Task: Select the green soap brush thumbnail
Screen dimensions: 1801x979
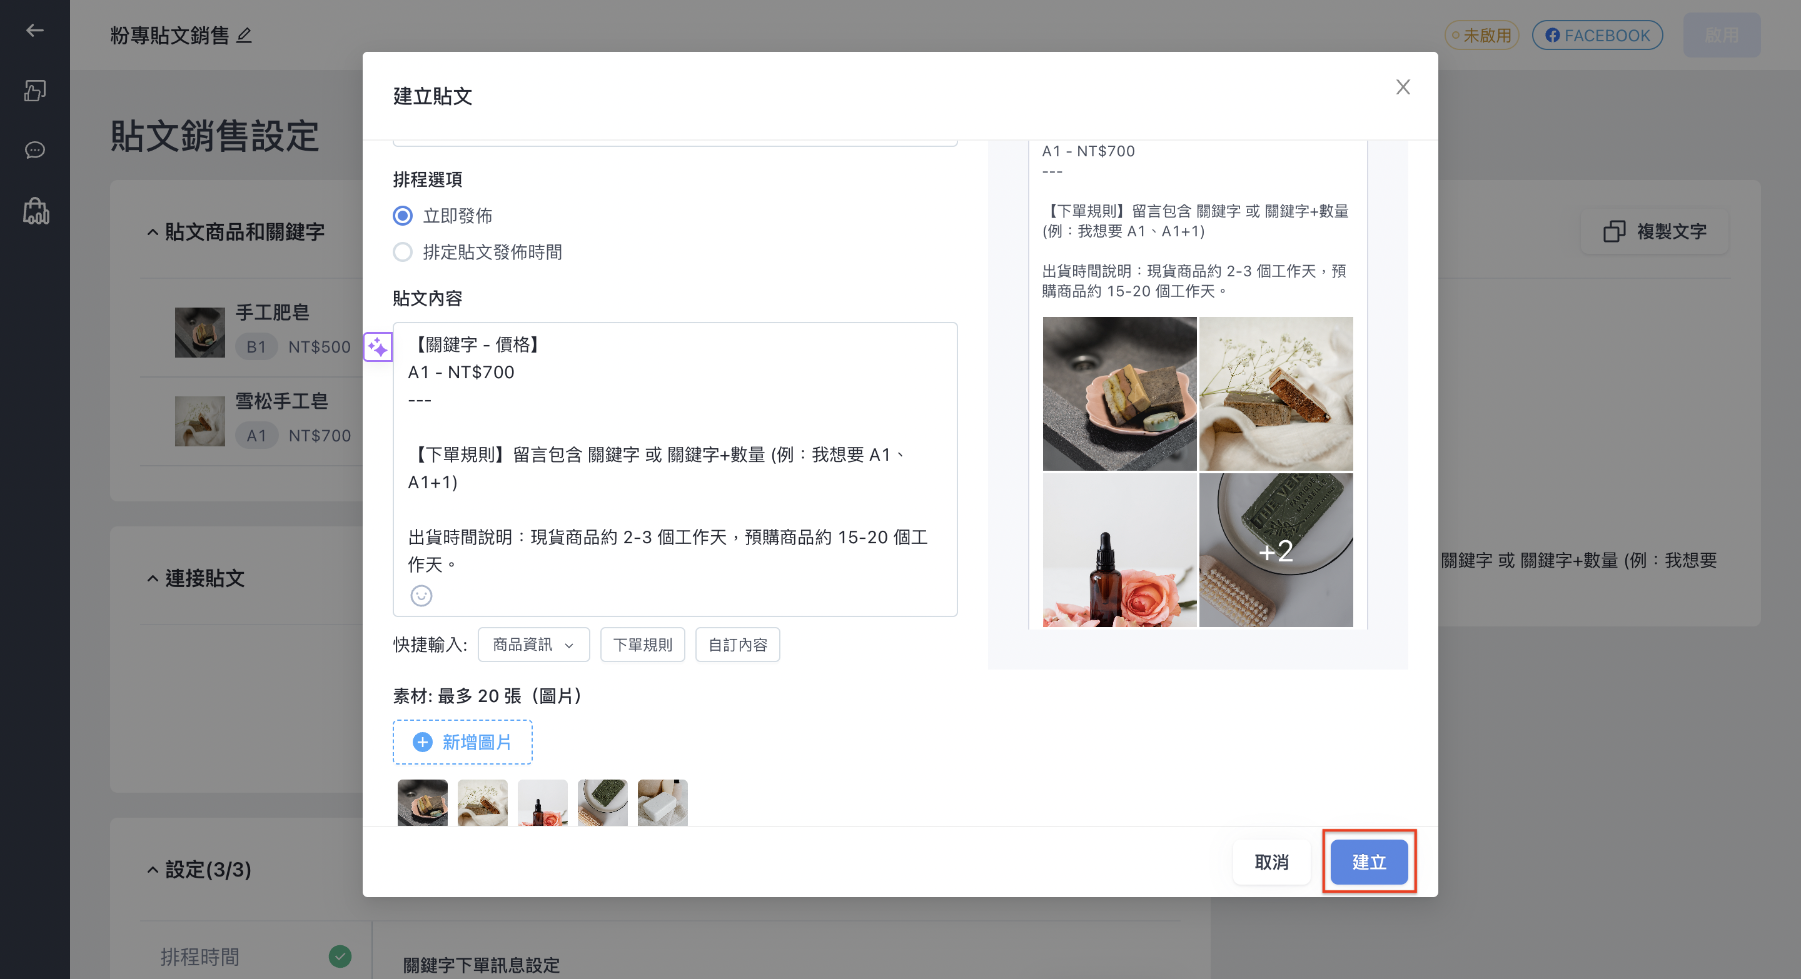Action: point(603,802)
